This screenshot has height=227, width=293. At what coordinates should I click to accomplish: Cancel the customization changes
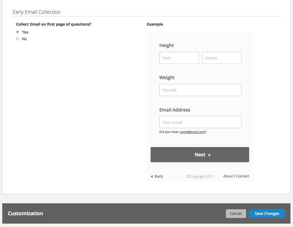(236, 213)
